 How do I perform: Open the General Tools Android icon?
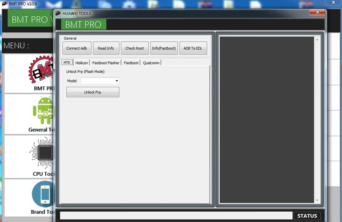tap(43, 111)
